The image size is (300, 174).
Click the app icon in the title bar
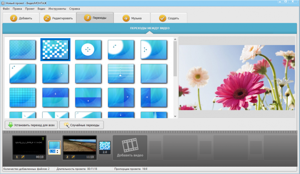pos(3,3)
